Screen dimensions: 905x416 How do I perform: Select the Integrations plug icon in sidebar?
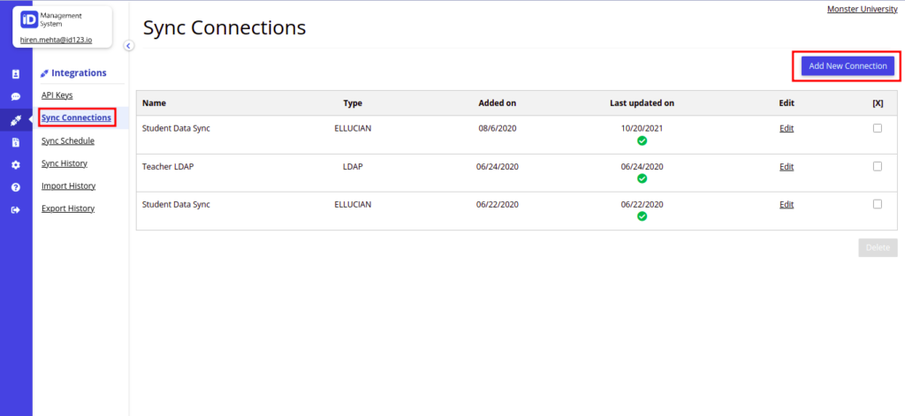click(x=16, y=120)
